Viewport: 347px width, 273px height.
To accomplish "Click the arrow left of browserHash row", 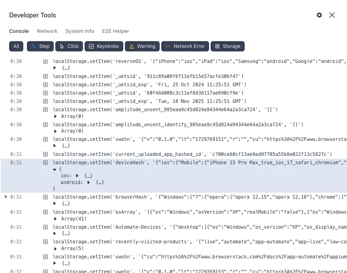I will pyautogui.click(x=6, y=197).
